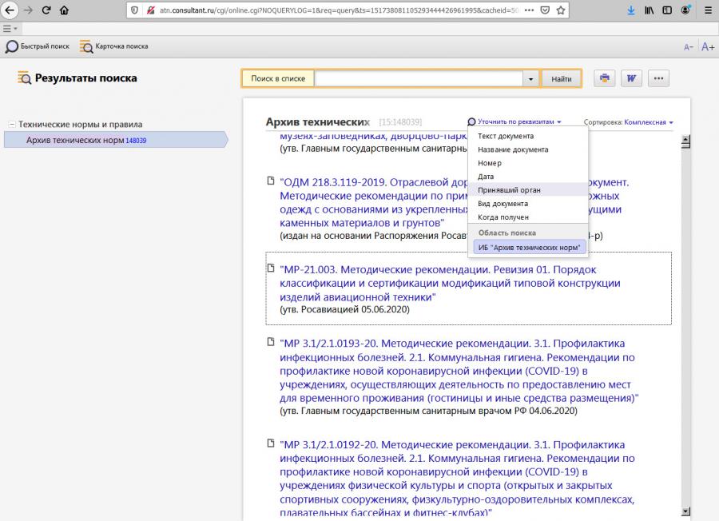Open the three-dots more options button
The width and height of the screenshot is (719, 521).
click(658, 78)
